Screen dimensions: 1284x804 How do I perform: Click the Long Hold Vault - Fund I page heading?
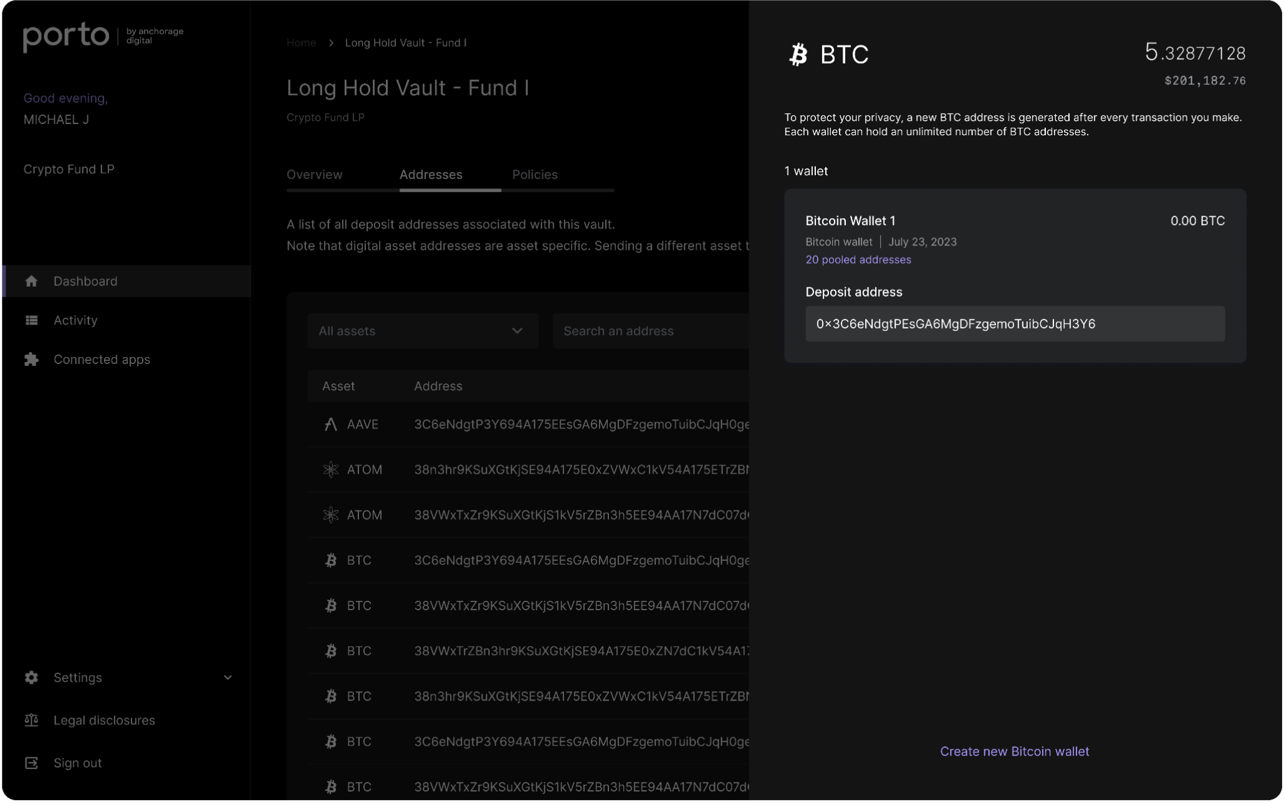pos(408,88)
